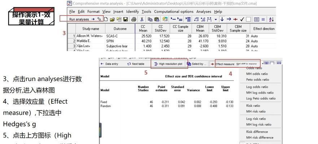318x144 pixels.
Task: Click the decrease-decimals arrow-dash icon
Action: (173, 19)
